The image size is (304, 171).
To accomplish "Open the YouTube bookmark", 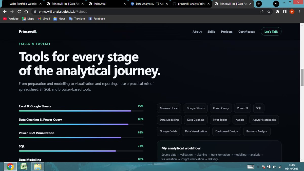I will click(11, 19).
